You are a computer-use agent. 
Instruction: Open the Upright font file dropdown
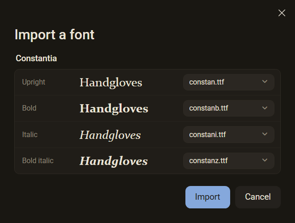pyautogui.click(x=229, y=82)
